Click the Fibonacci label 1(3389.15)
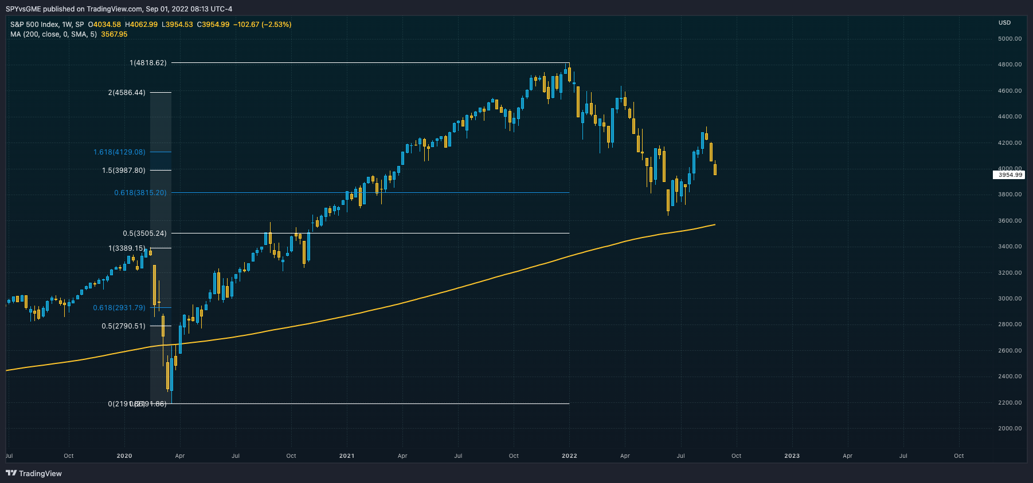 click(x=127, y=248)
